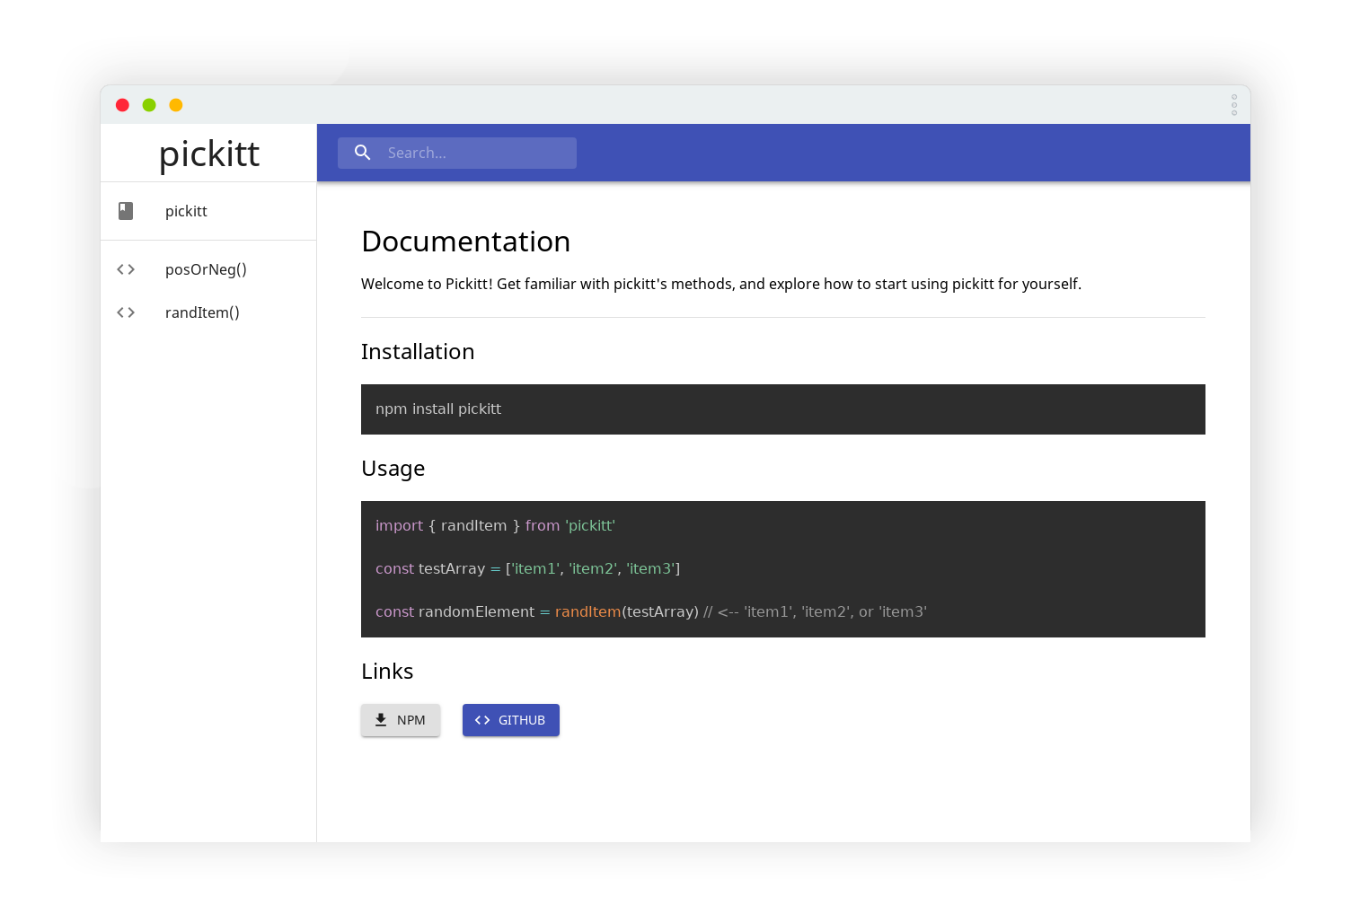Click the NPM link button

(x=401, y=720)
